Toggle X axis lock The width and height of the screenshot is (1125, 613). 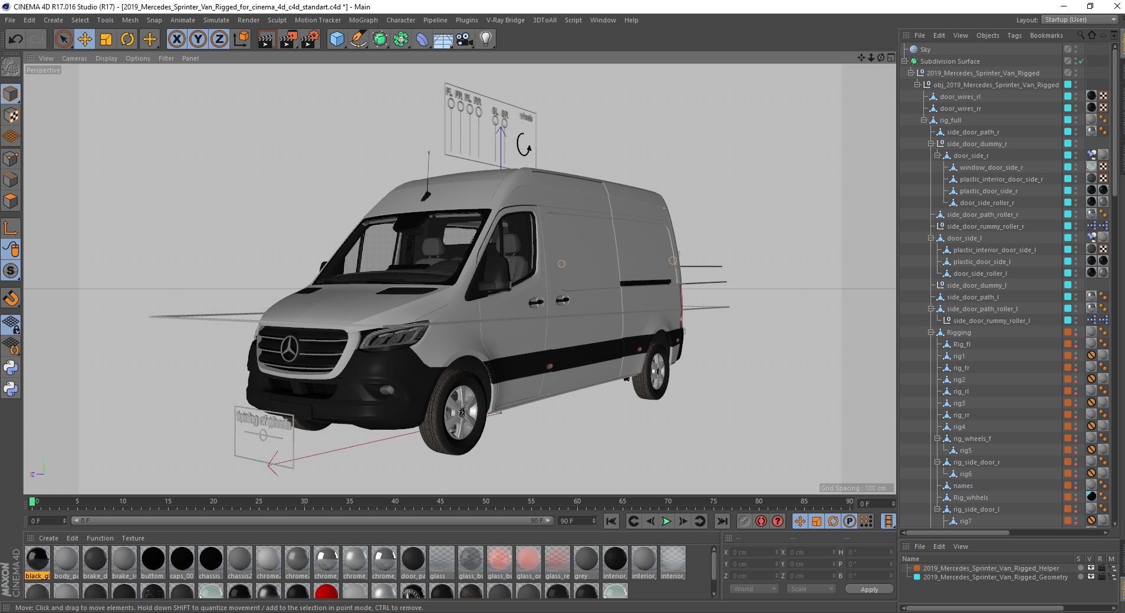click(x=176, y=39)
